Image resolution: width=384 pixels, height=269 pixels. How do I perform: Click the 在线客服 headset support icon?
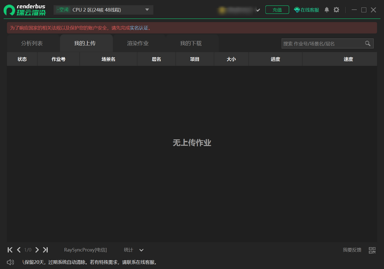click(297, 10)
